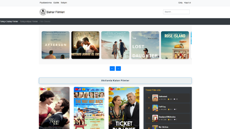The image size is (230, 129).
Task: Open the Aftersun poster in carousel
Action: click(x=56, y=45)
